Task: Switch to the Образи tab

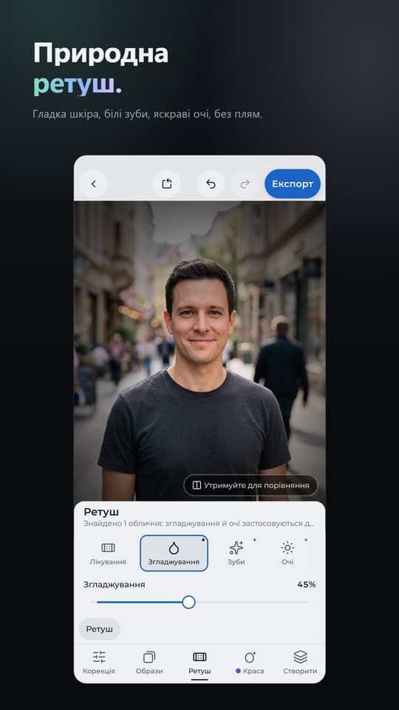Action: [149, 663]
